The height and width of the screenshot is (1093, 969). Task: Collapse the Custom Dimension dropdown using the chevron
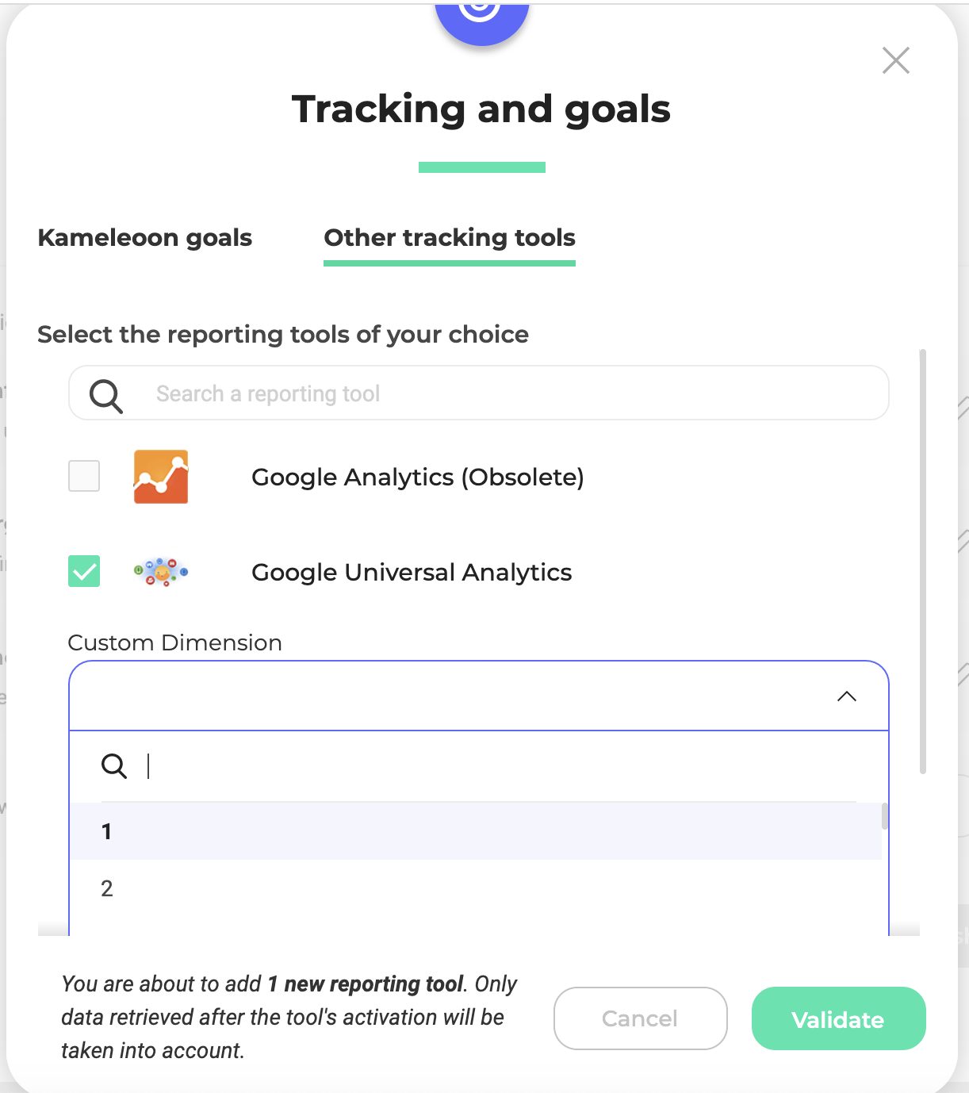click(847, 696)
